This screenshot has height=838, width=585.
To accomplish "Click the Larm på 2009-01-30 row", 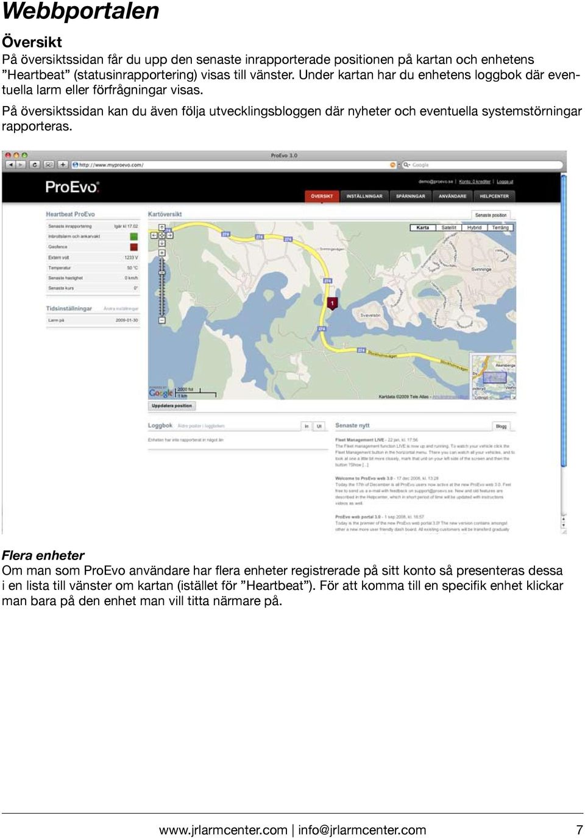I will tap(93, 320).
